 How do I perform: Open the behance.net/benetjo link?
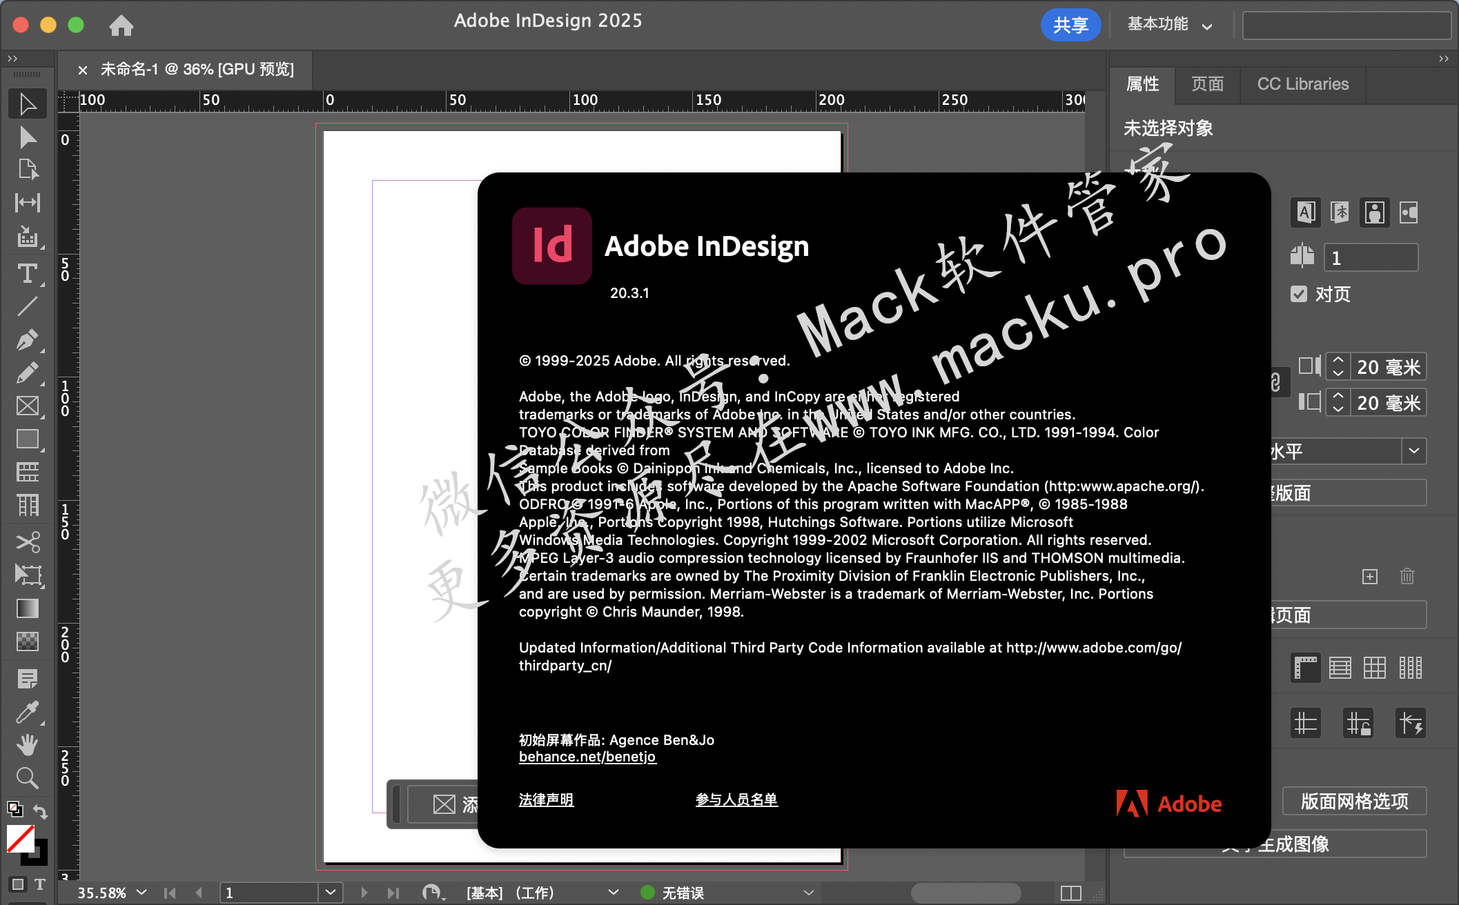coord(587,757)
